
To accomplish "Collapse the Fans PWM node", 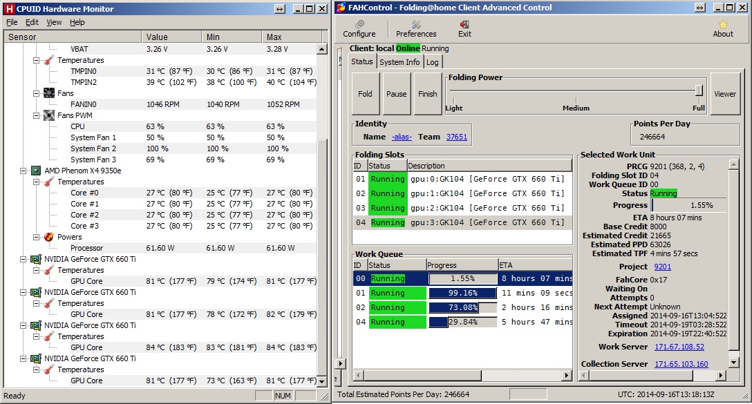I will click(36, 115).
